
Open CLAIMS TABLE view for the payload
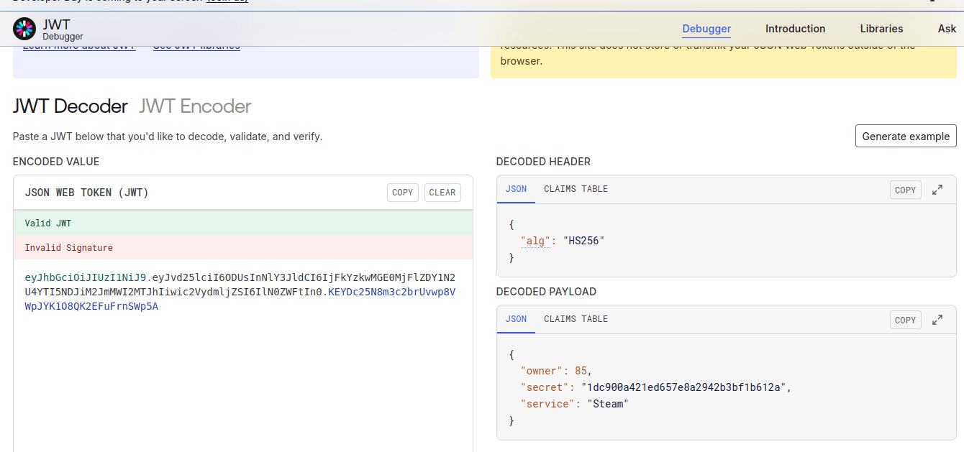576,318
